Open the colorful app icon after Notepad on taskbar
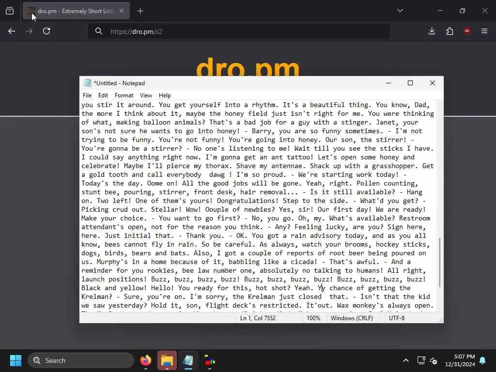 click(x=209, y=360)
